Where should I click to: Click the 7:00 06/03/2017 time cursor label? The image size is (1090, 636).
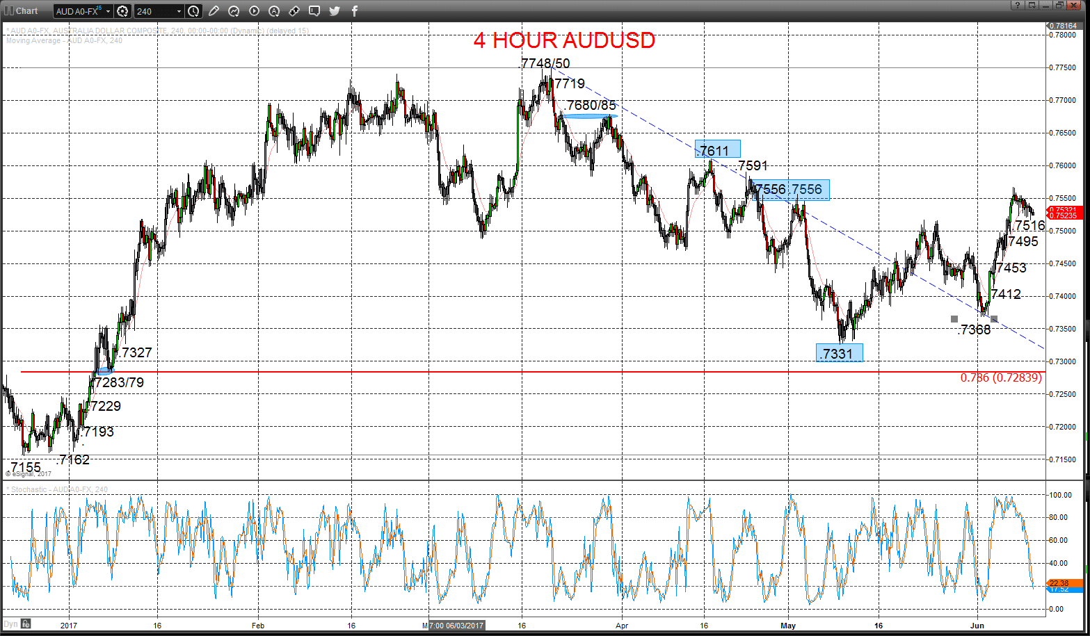(x=456, y=626)
